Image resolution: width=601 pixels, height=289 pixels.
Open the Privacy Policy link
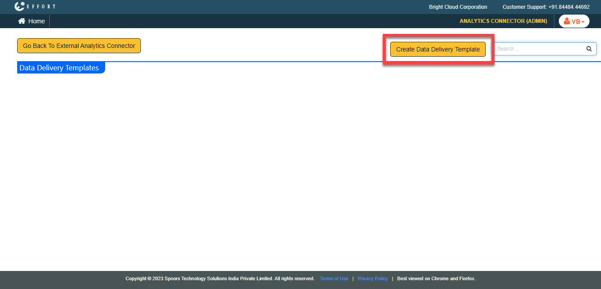(373, 278)
